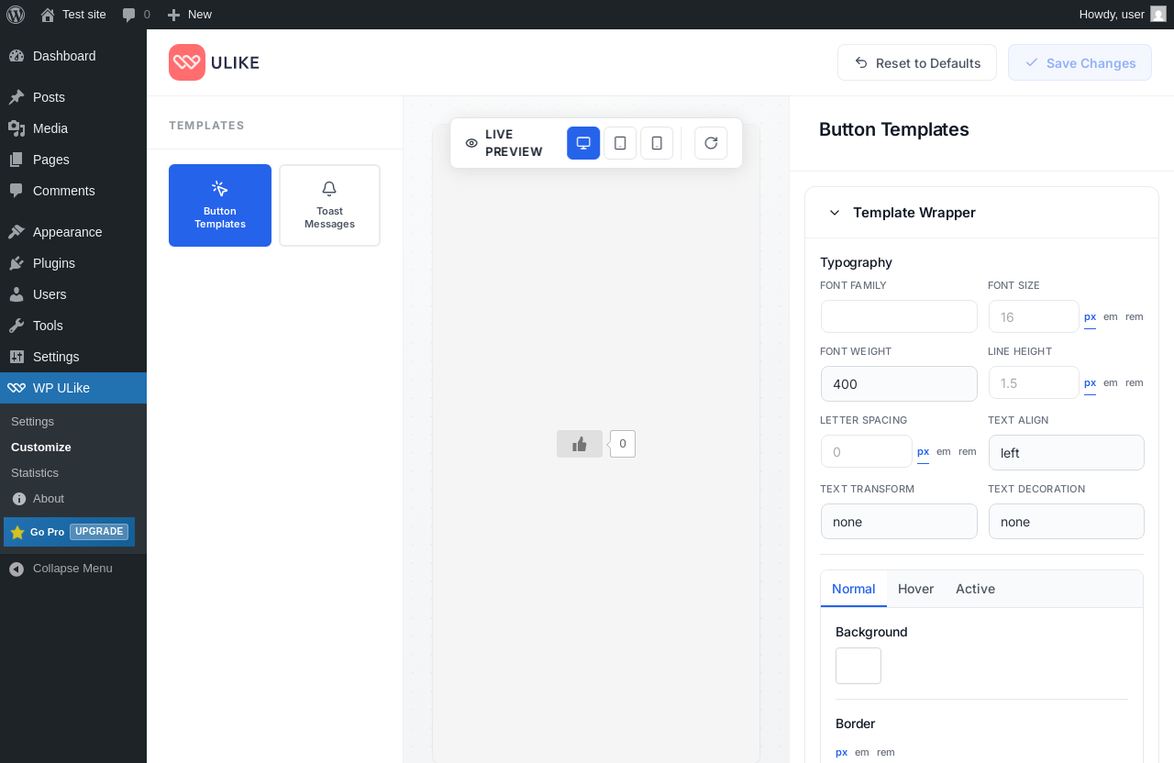
Task: Set border unit to em
Action: 862,753
